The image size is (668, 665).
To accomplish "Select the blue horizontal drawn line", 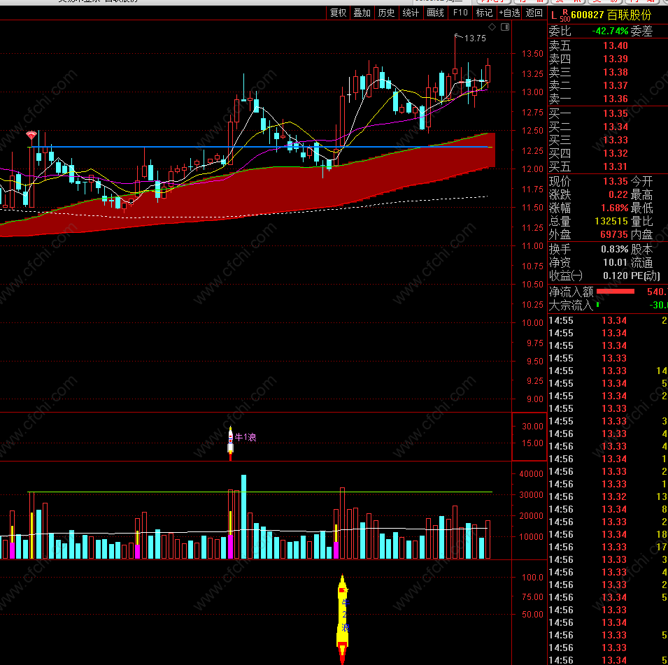I will [260, 147].
